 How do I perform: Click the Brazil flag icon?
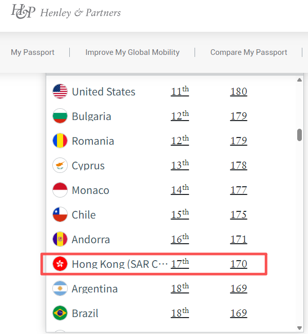click(x=60, y=313)
